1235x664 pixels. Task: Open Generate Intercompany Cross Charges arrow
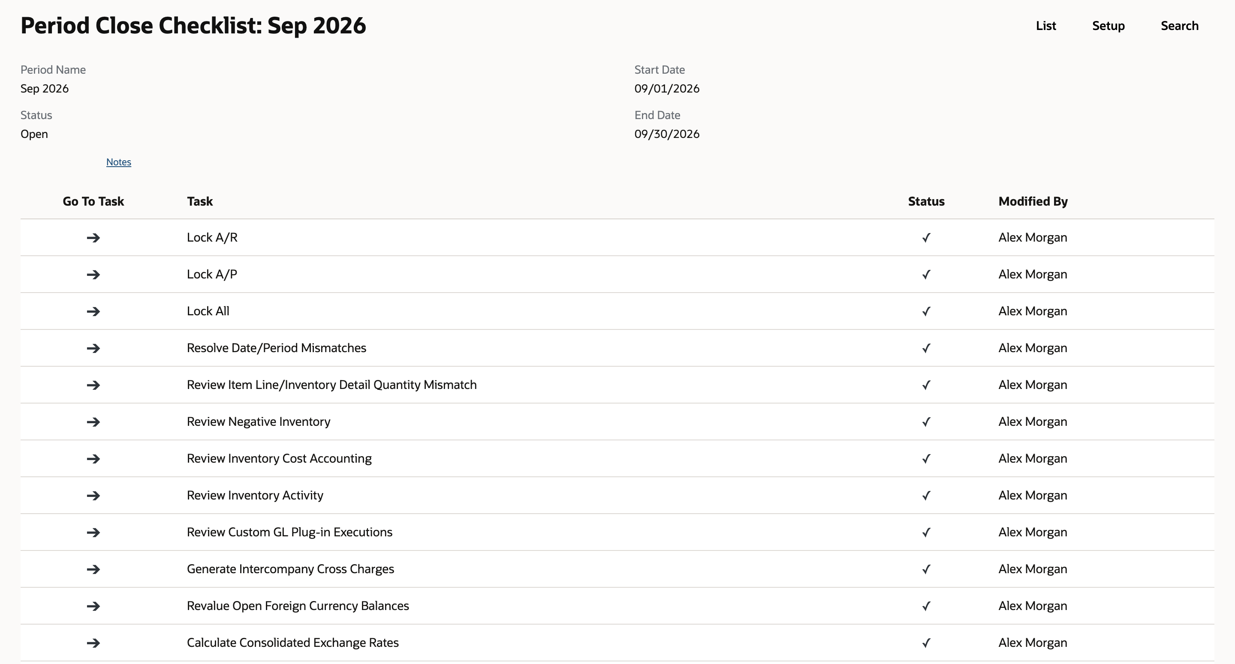[x=93, y=569]
